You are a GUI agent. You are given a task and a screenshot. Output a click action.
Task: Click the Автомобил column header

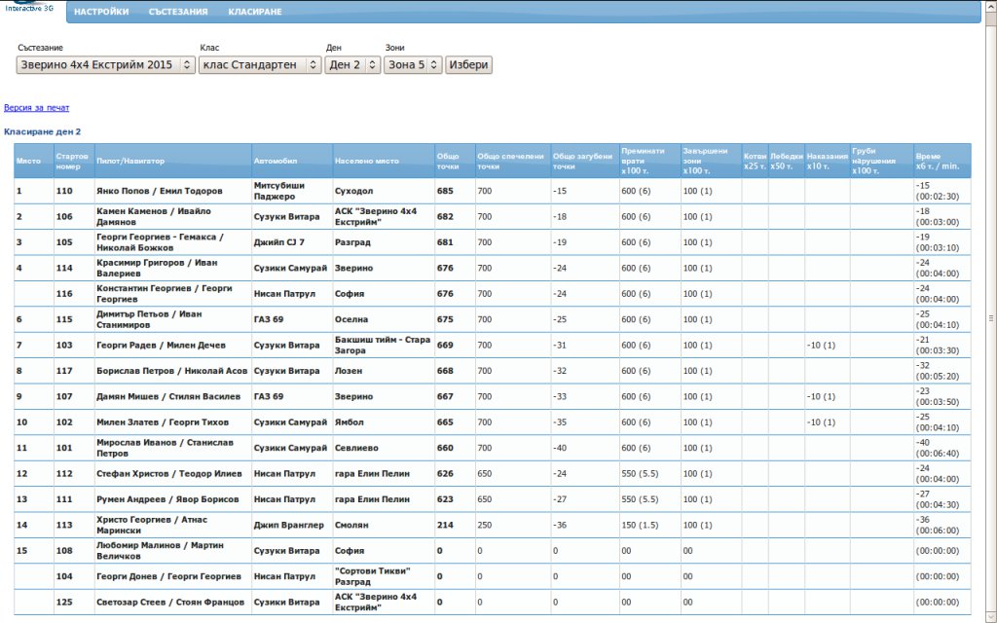point(275,161)
